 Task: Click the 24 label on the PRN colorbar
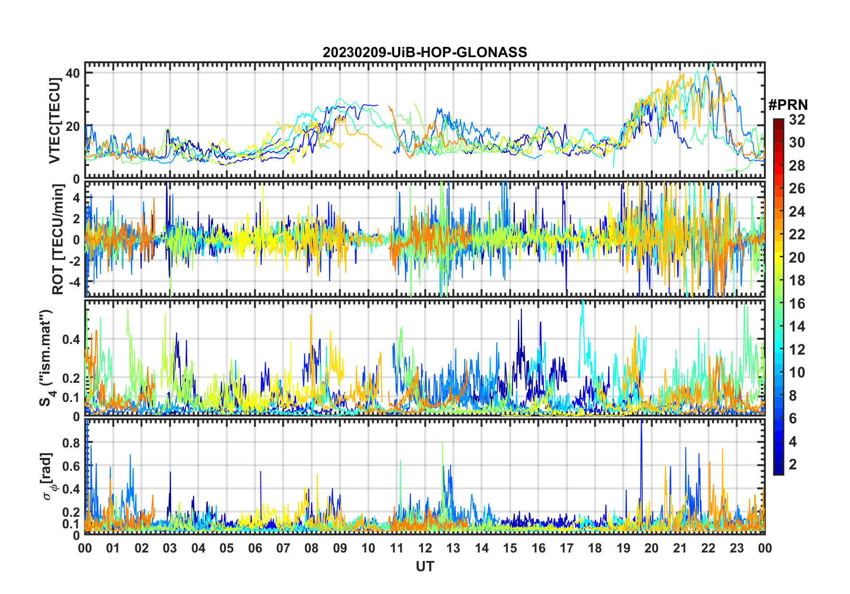coord(797,211)
